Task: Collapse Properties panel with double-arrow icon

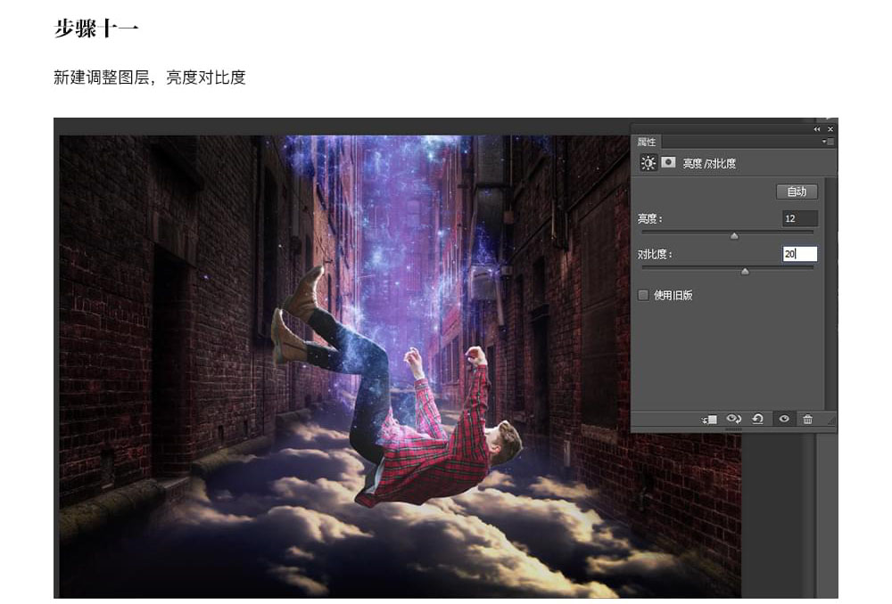Action: (x=817, y=129)
